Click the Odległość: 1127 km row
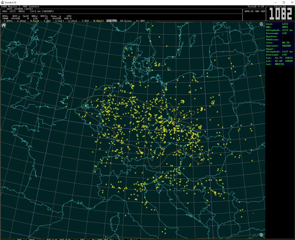The width and height of the screenshot is (295, 240). click(x=279, y=52)
